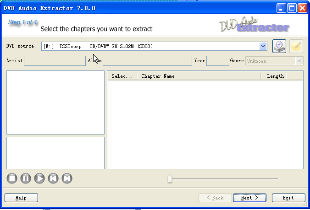Open the DVD folder browse icon

(279, 46)
